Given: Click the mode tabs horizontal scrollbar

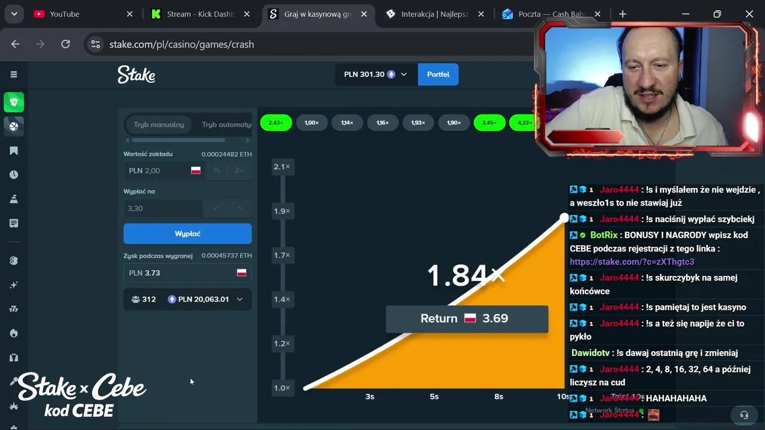Looking at the screenshot, I should click(x=178, y=140).
